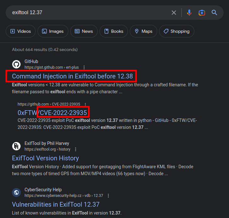Viewport: 229px width, 218px height.
Task: Start voice search with microphone icon
Action: tap(189, 13)
